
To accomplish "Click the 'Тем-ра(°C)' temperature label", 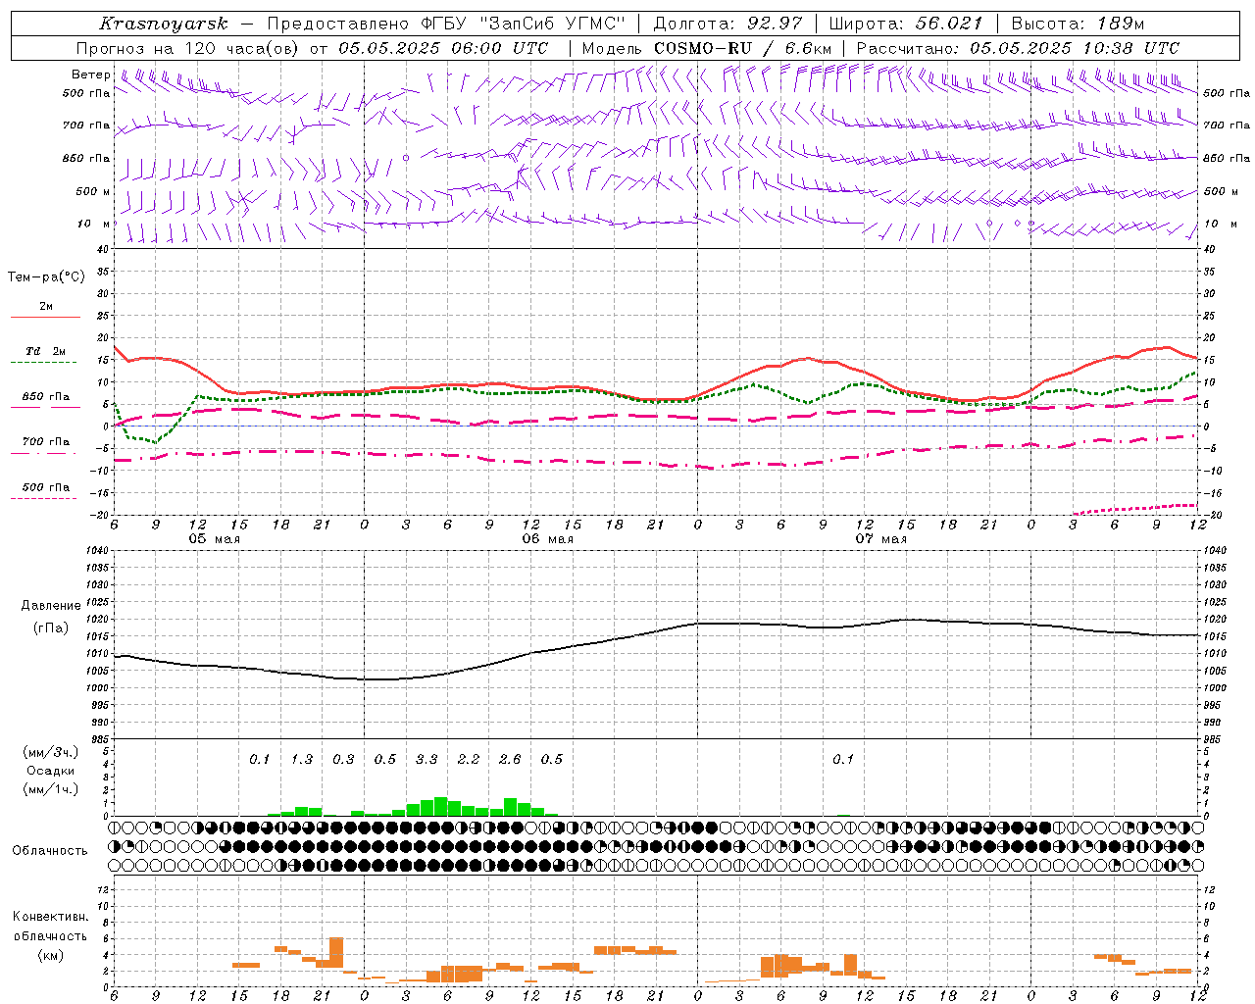I will pyautogui.click(x=46, y=276).
